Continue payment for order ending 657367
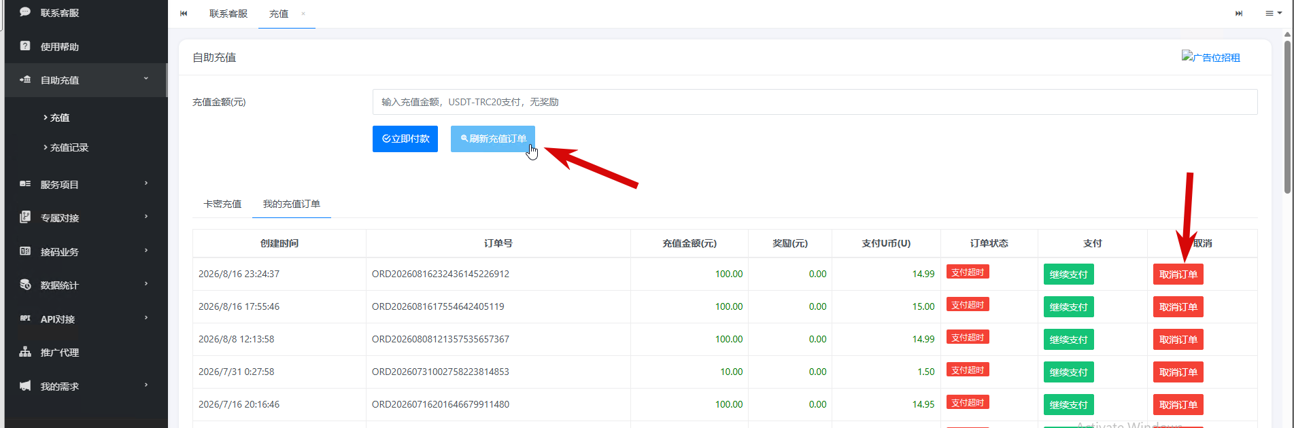Screen dimensions: 1294x428 point(1069,340)
